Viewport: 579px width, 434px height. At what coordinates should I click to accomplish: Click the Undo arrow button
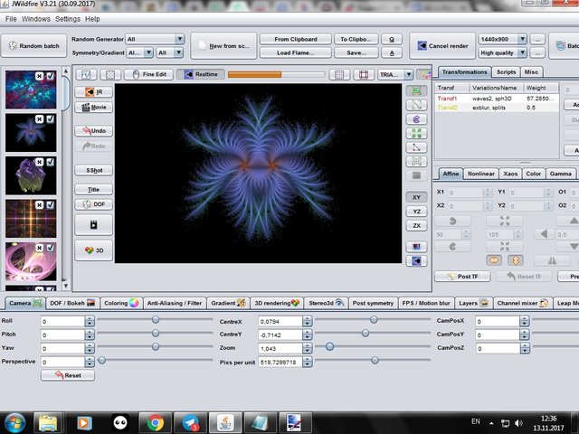pos(93,131)
